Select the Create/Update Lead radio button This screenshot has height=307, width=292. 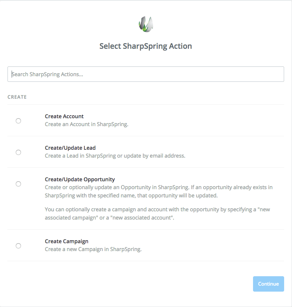pos(18,152)
